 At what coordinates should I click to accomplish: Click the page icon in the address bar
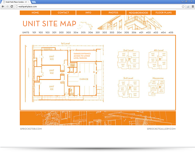[x=17, y=6]
